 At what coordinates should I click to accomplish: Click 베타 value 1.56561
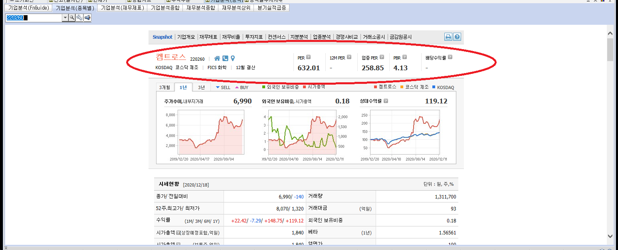tap(447, 232)
